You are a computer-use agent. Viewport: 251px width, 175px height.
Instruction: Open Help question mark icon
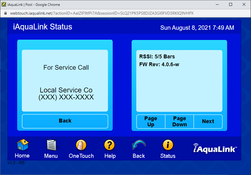pos(109,145)
